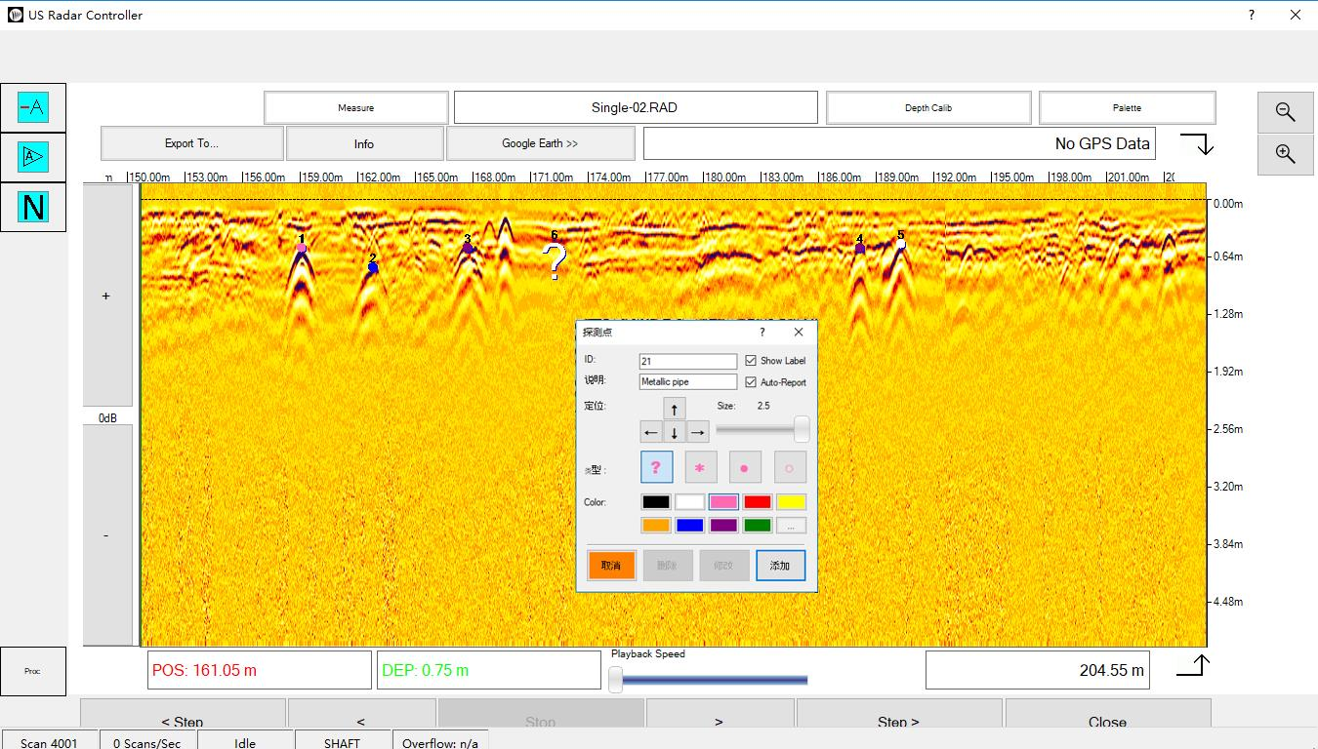Click the Metallic pipe description field
The width and height of the screenshot is (1318, 749).
tap(687, 382)
